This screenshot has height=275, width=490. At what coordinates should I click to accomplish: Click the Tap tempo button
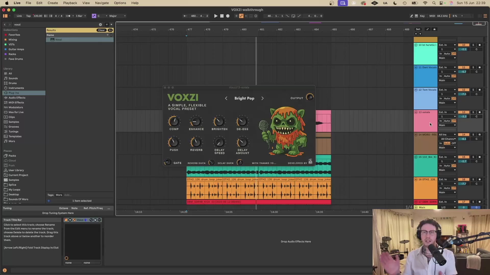click(x=28, y=16)
